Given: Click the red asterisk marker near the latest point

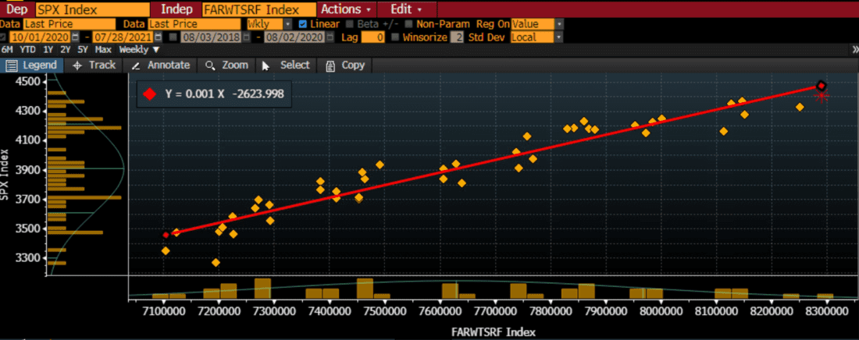Looking at the screenshot, I should (821, 97).
